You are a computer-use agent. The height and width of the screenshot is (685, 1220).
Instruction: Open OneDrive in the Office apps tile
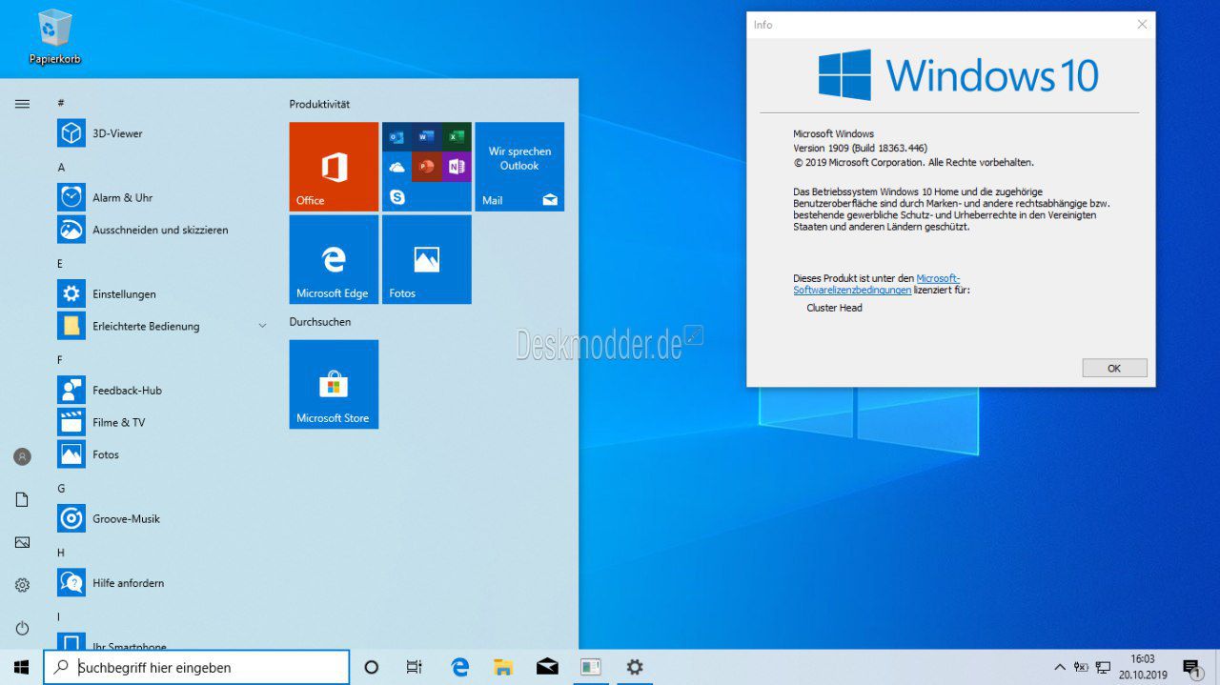click(396, 167)
